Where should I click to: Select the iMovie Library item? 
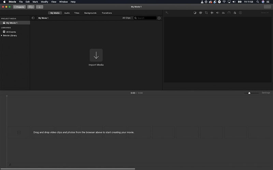click(x=10, y=35)
